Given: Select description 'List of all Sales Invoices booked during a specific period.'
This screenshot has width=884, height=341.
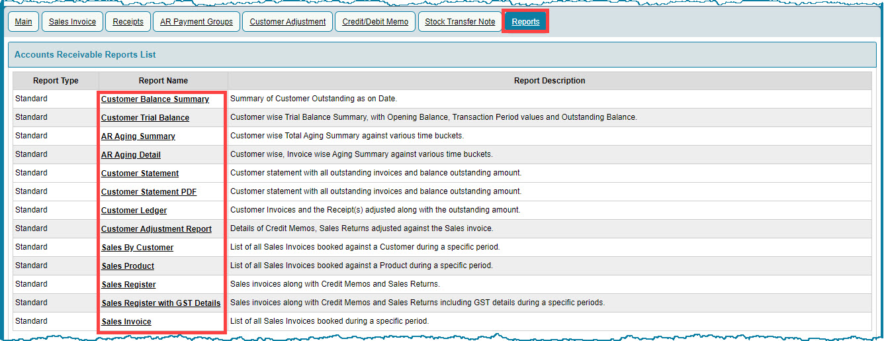Looking at the screenshot, I should [330, 321].
